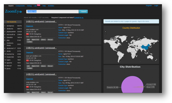
Task: Click IP 218.93.127.136 in first result
Action: coord(31,32)
